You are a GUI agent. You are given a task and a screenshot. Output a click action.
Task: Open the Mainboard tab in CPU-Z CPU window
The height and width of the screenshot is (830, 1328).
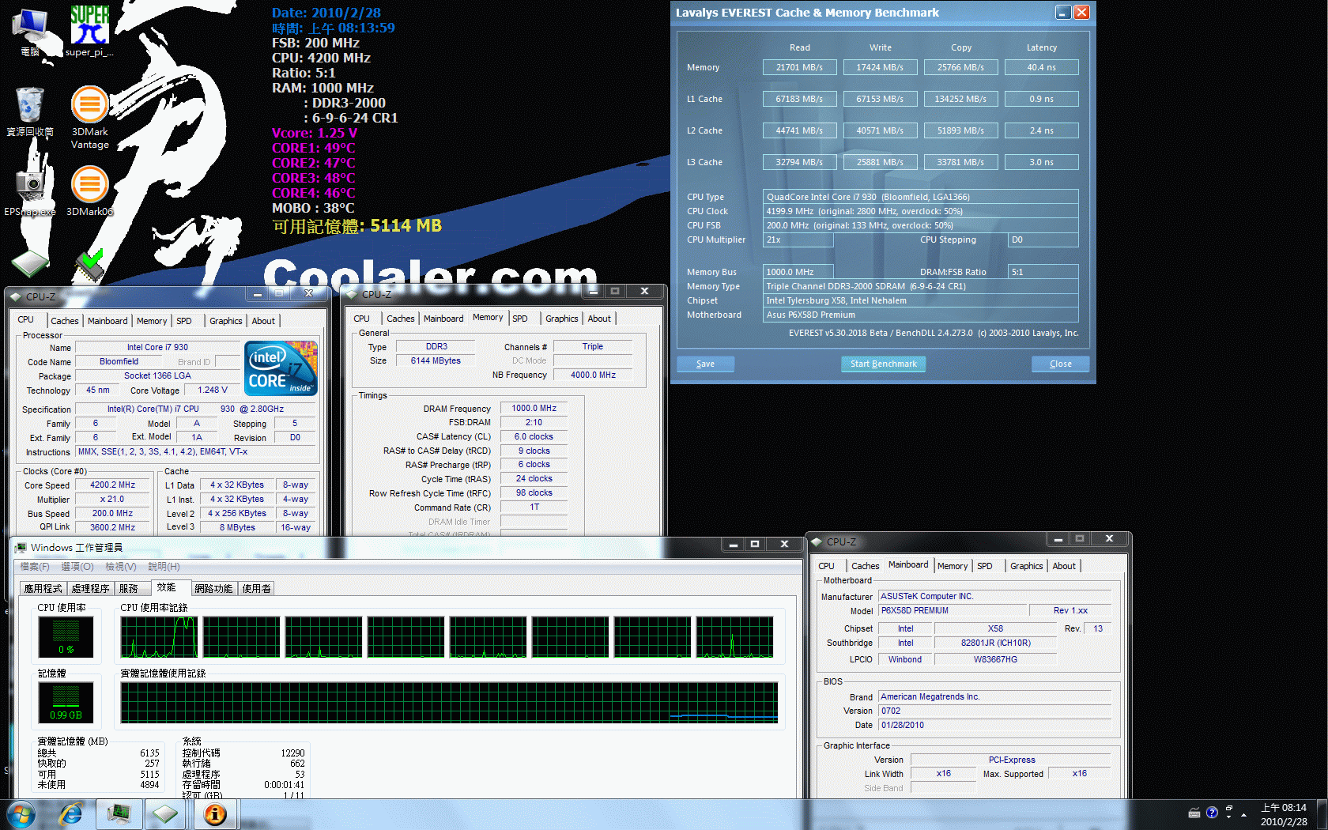click(108, 321)
